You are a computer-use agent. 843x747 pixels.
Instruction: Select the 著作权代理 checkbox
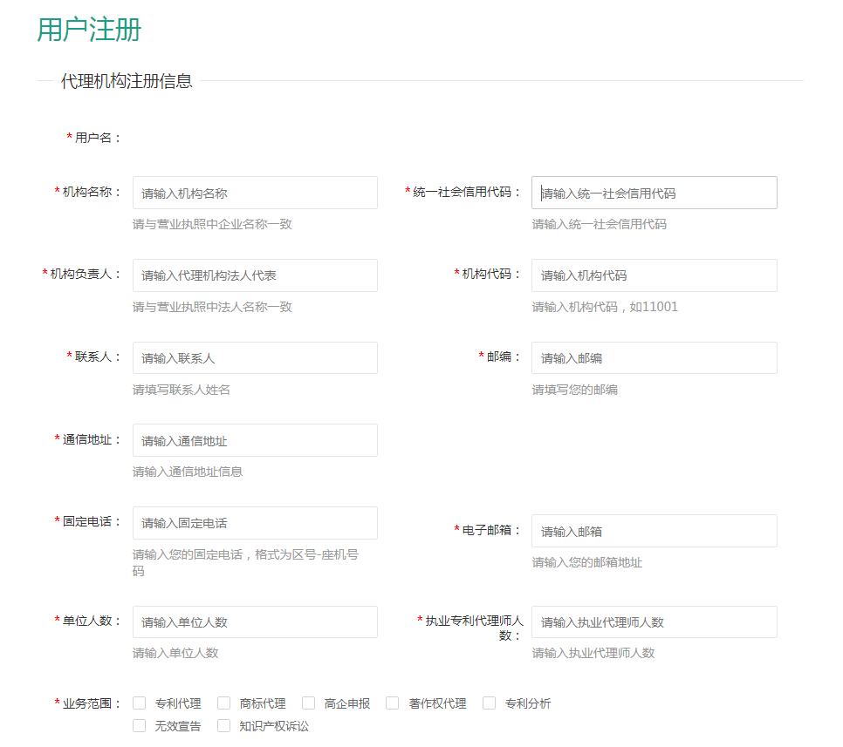tap(393, 703)
